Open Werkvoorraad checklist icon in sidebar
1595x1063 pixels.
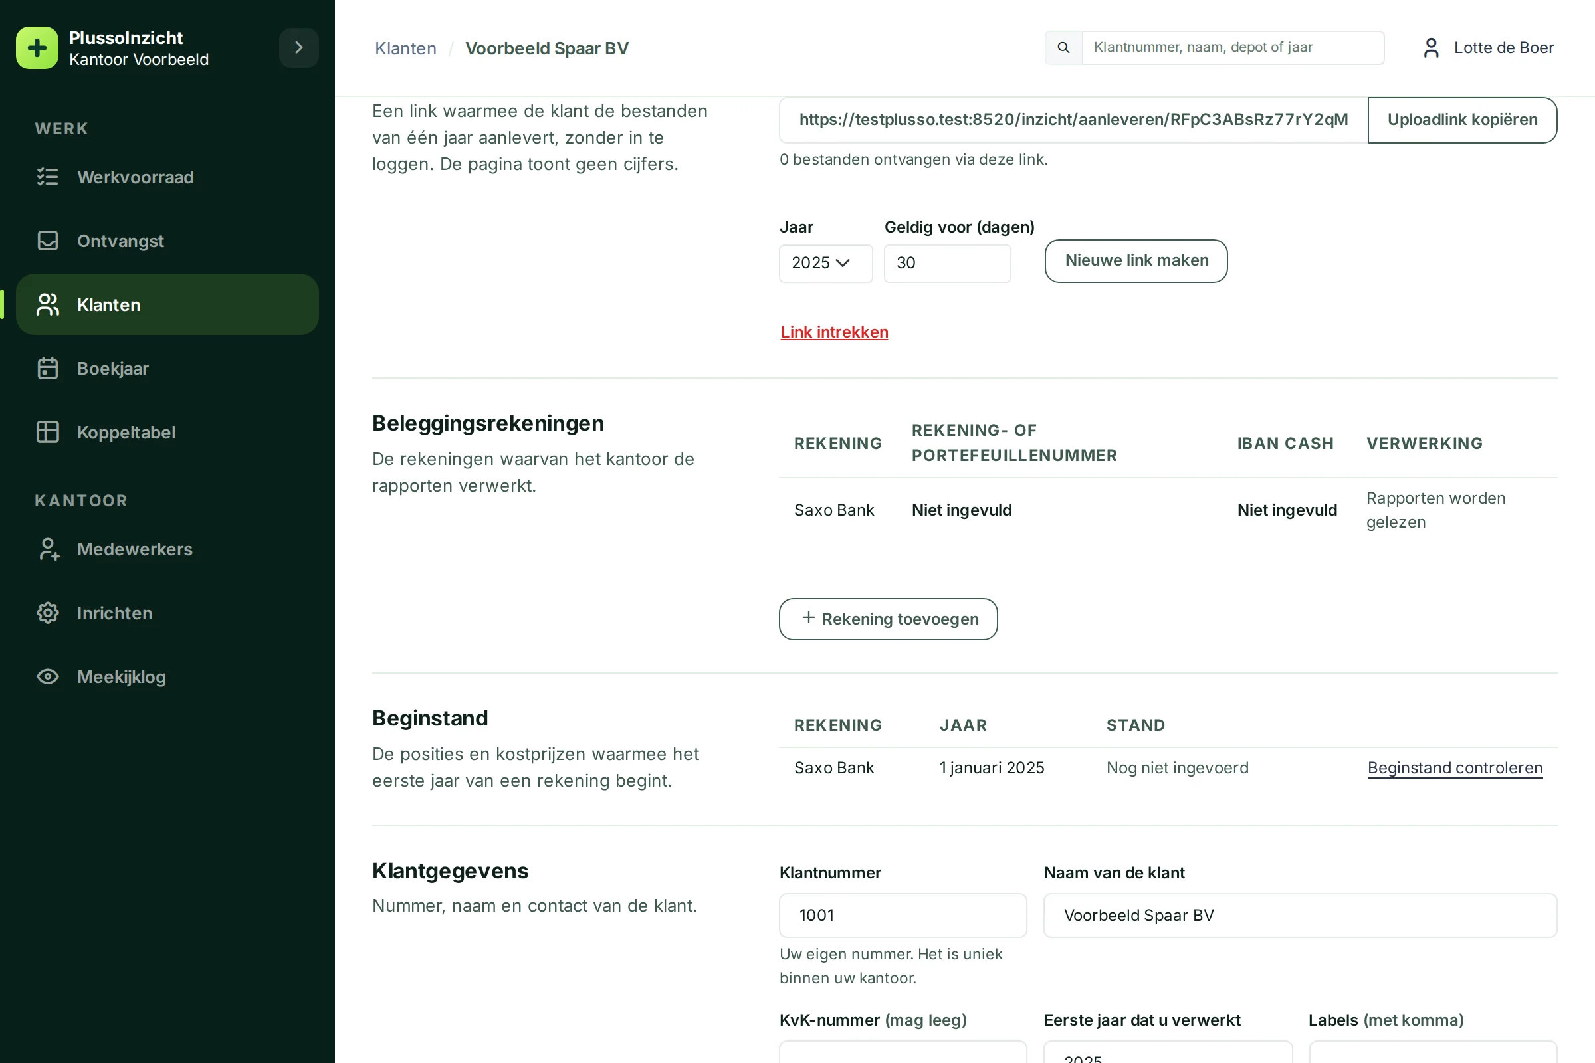(47, 177)
